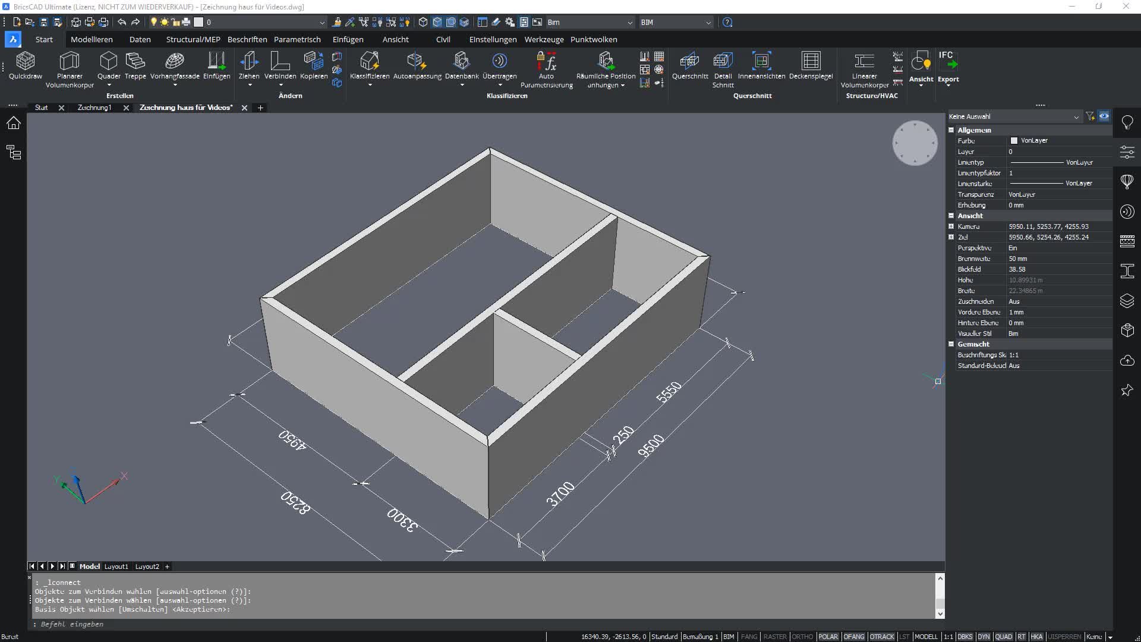The height and width of the screenshot is (642, 1141).
Task: Click the layer color swatch in toolbar
Action: [198, 22]
